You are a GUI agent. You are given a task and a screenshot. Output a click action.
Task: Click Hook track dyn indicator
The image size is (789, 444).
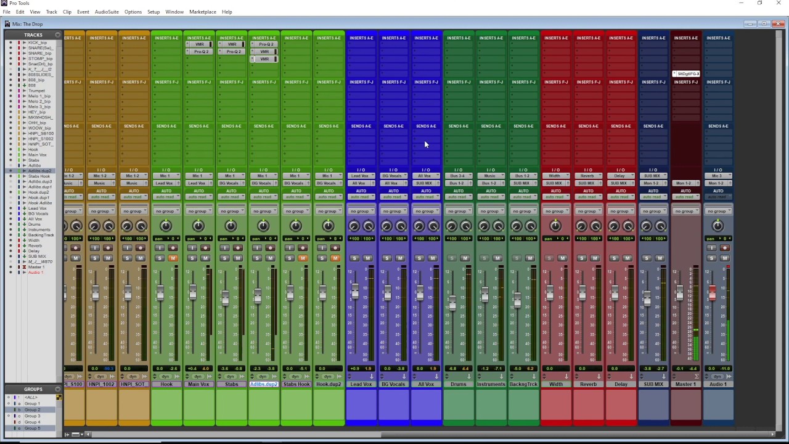coord(165,376)
